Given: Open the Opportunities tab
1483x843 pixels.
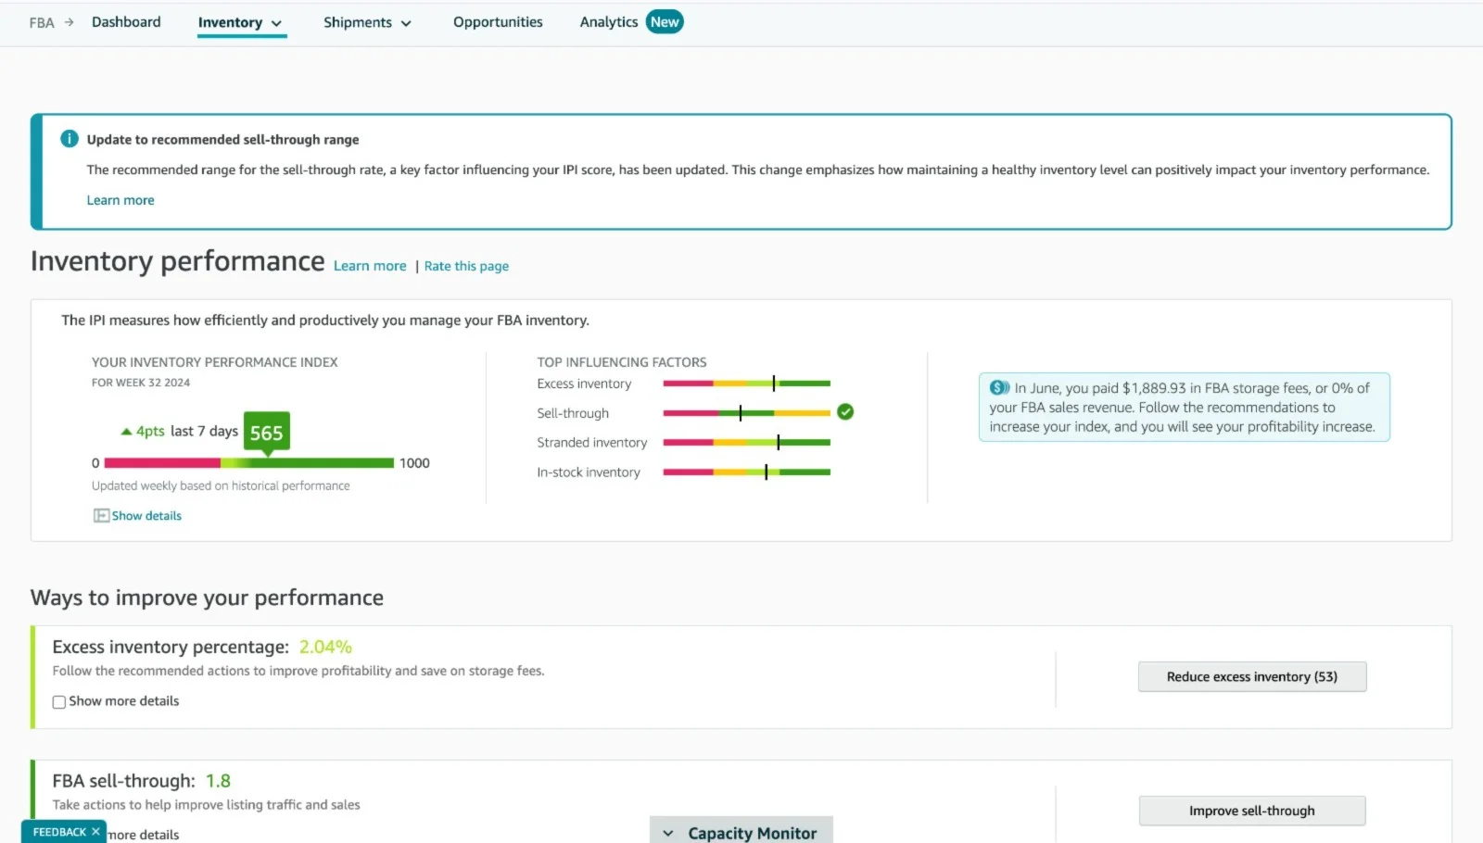Looking at the screenshot, I should (x=498, y=22).
